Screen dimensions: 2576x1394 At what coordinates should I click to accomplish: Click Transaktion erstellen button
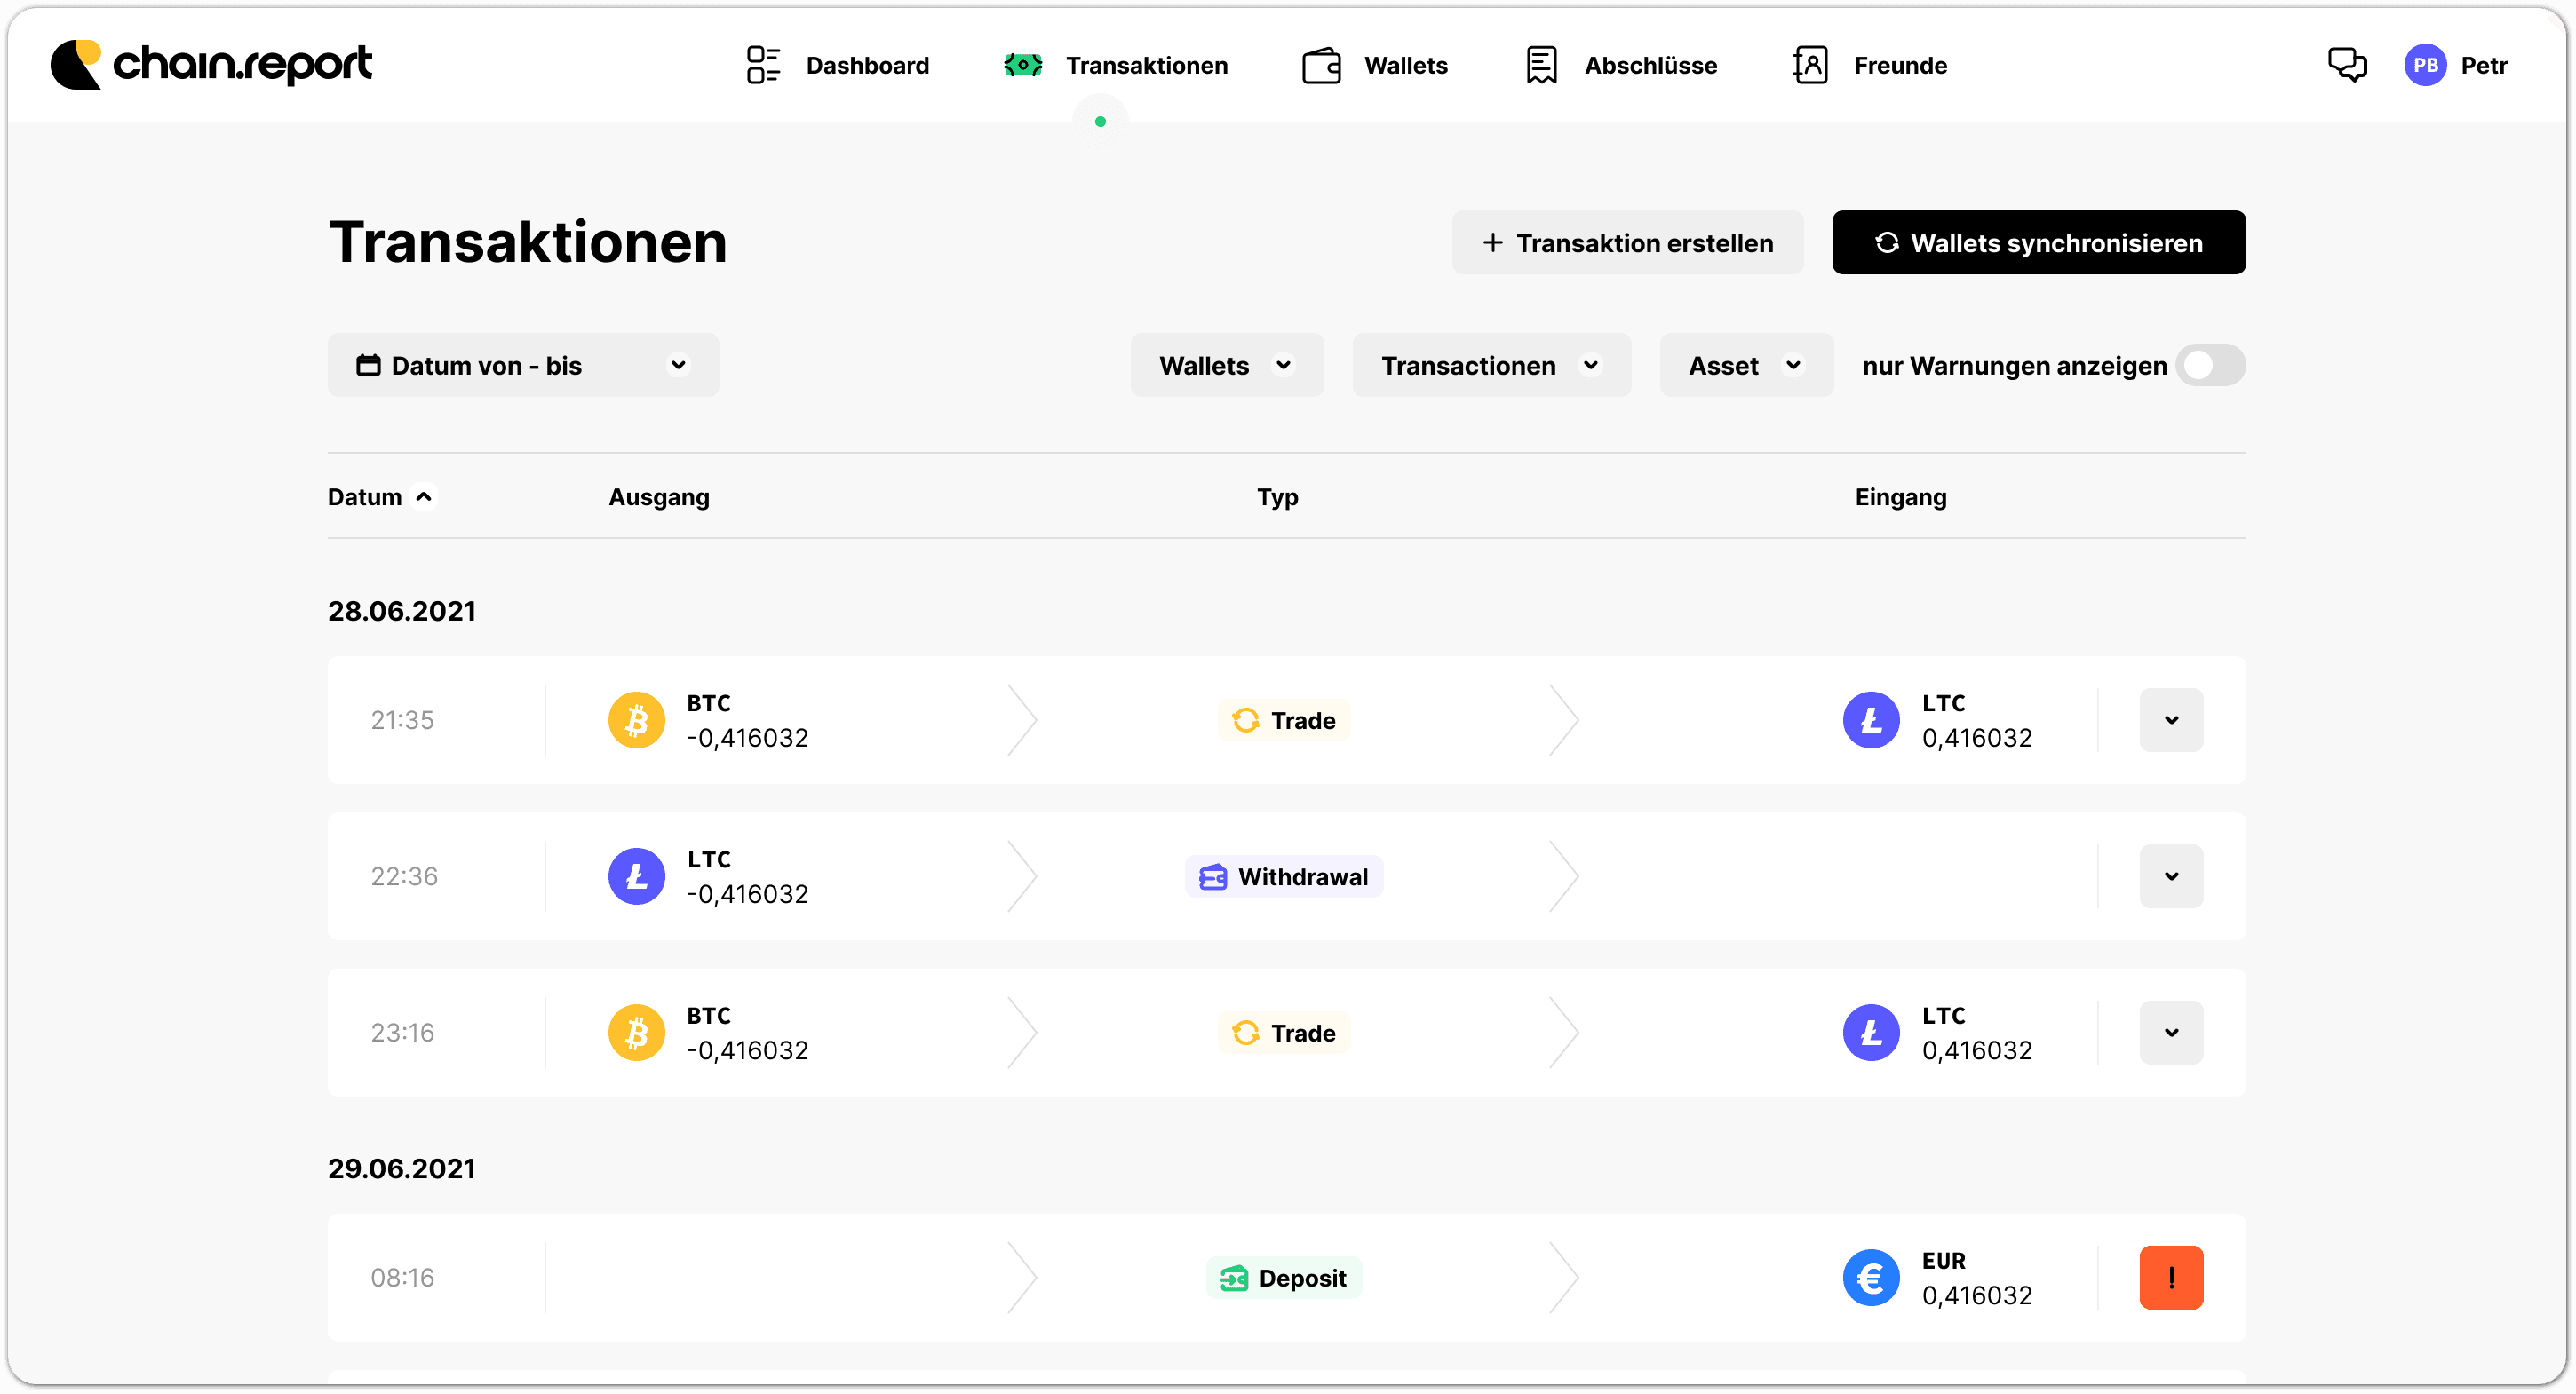click(x=1627, y=242)
